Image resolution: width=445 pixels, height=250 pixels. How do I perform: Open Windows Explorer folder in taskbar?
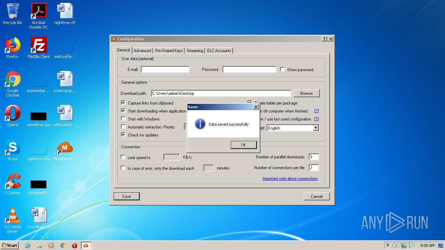[39, 245]
